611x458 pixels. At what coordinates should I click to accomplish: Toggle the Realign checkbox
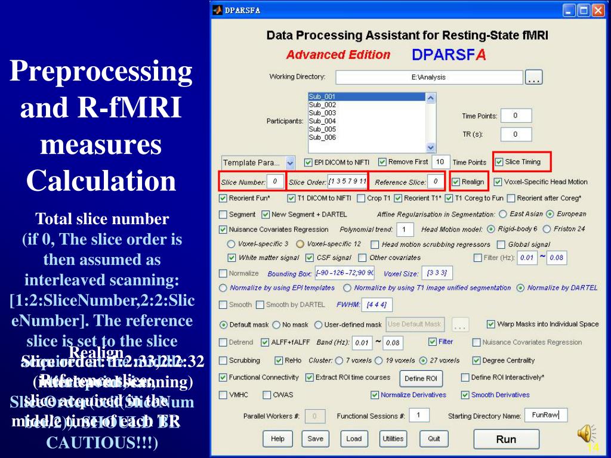pos(456,182)
